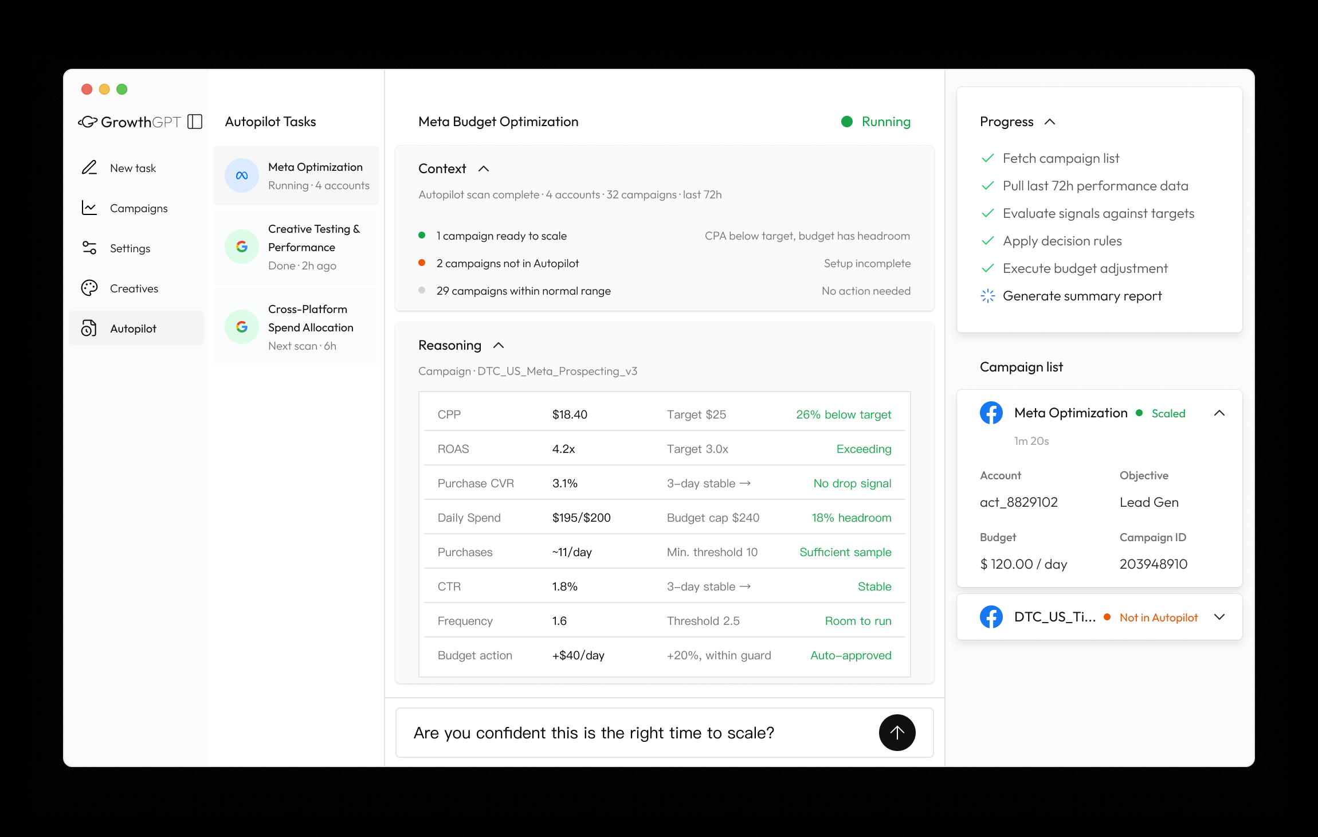The image size is (1318, 837).
Task: Open Creatives via the palette icon
Action: tap(89, 288)
